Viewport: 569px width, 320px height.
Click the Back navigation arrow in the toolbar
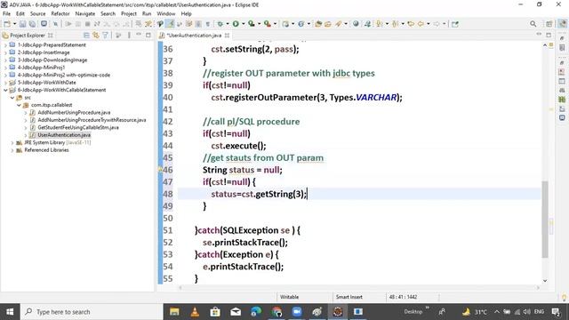[421, 24]
